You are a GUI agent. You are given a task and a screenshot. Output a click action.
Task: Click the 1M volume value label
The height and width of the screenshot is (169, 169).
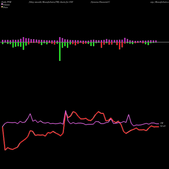tap(162, 123)
